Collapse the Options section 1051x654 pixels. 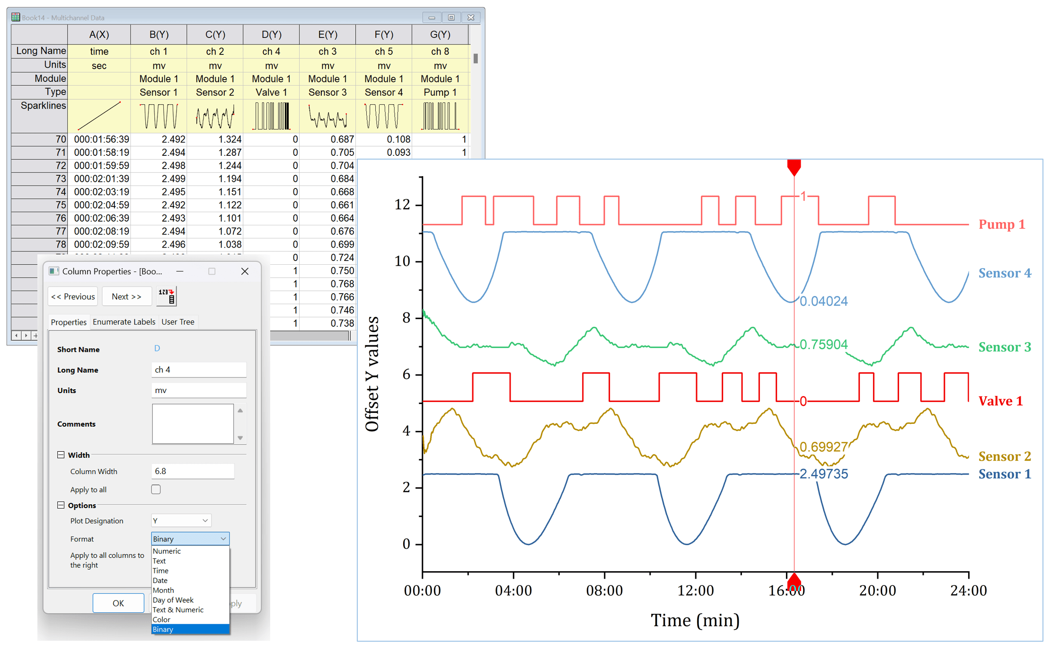61,505
